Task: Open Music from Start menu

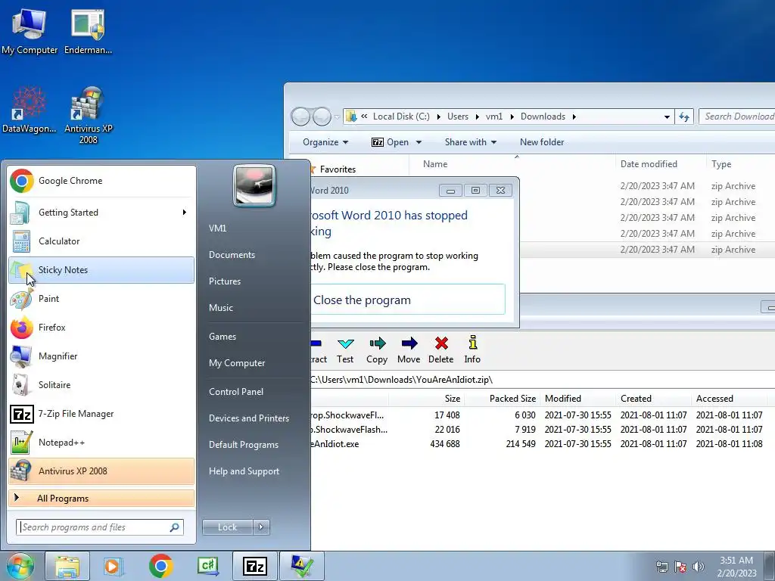Action: coord(221,308)
